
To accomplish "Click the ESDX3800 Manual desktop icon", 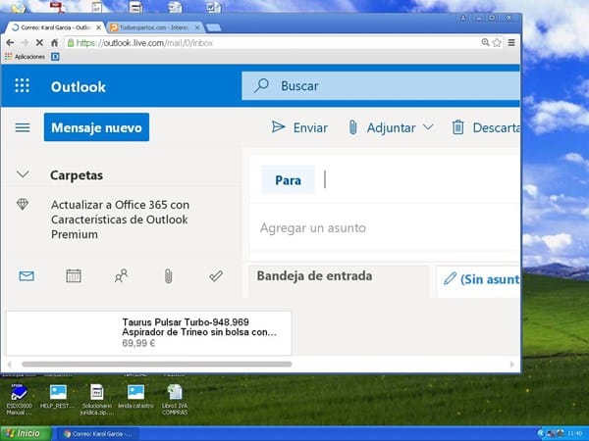I will point(19,400).
